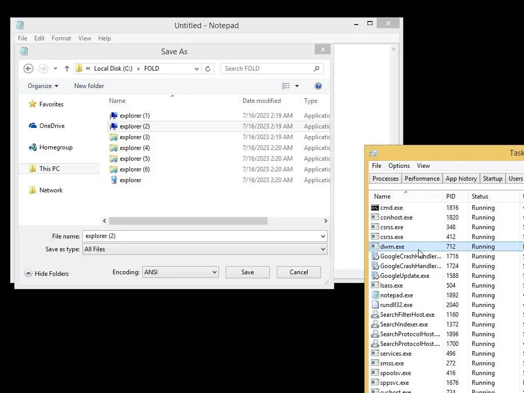The width and height of the screenshot is (524, 393).
Task: Click the explorer (2) file icon
Action: 114,126
